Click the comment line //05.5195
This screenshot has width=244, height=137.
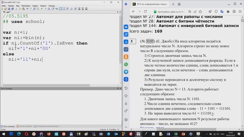tap(16, 16)
